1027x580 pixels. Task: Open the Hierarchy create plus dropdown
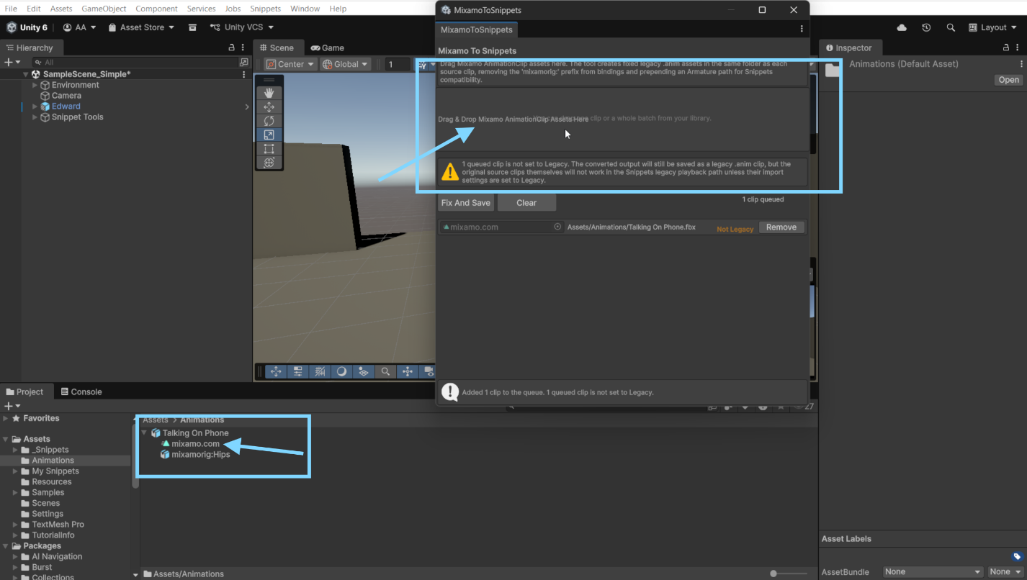[13, 63]
